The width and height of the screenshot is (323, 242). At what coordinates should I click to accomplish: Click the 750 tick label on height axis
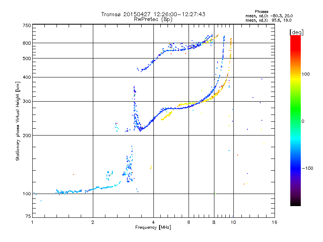click(x=27, y=25)
